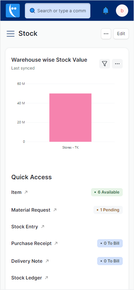Focus the search or command box
Viewport: 134px width, 290px height.
[x=58, y=11]
